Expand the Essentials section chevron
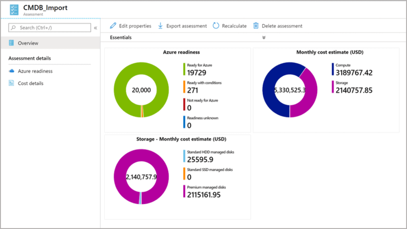407x229 pixels. point(264,37)
